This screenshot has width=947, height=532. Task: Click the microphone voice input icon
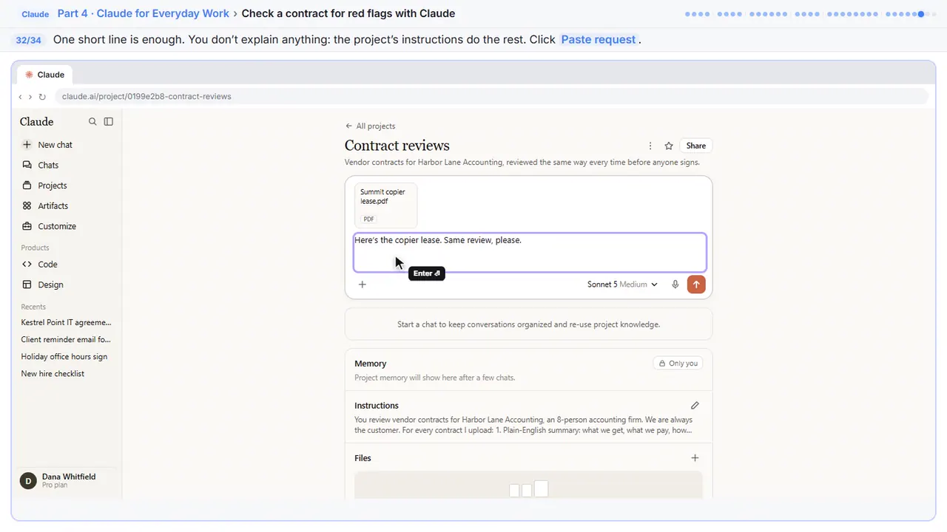tap(675, 284)
